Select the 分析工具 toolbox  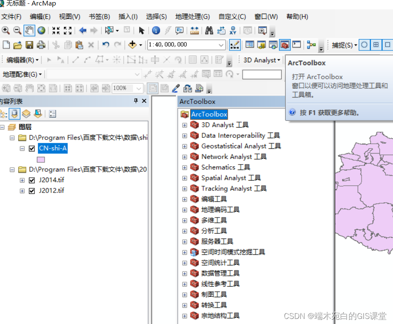[x=214, y=231]
